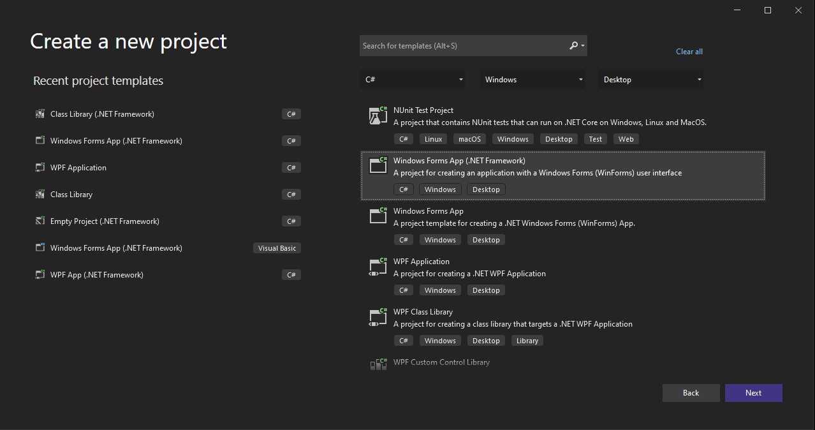This screenshot has width=815, height=430.
Task: Open the Windows platform filter dropdown
Action: 533,80
